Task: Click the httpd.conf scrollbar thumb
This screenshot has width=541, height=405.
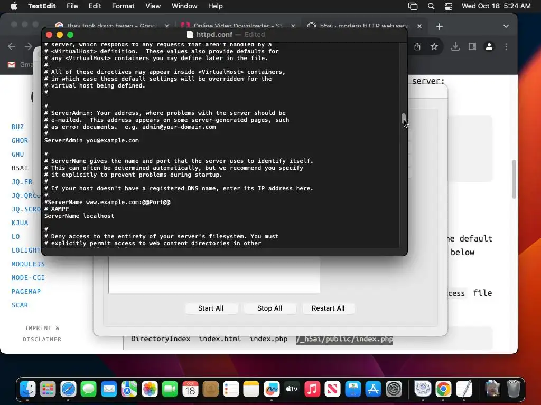Action: click(403, 119)
